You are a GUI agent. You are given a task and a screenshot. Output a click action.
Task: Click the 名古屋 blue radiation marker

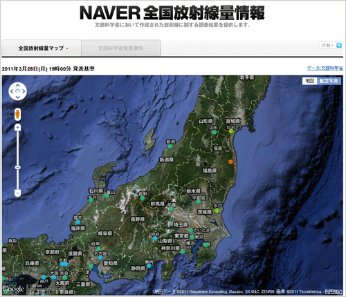100,258
